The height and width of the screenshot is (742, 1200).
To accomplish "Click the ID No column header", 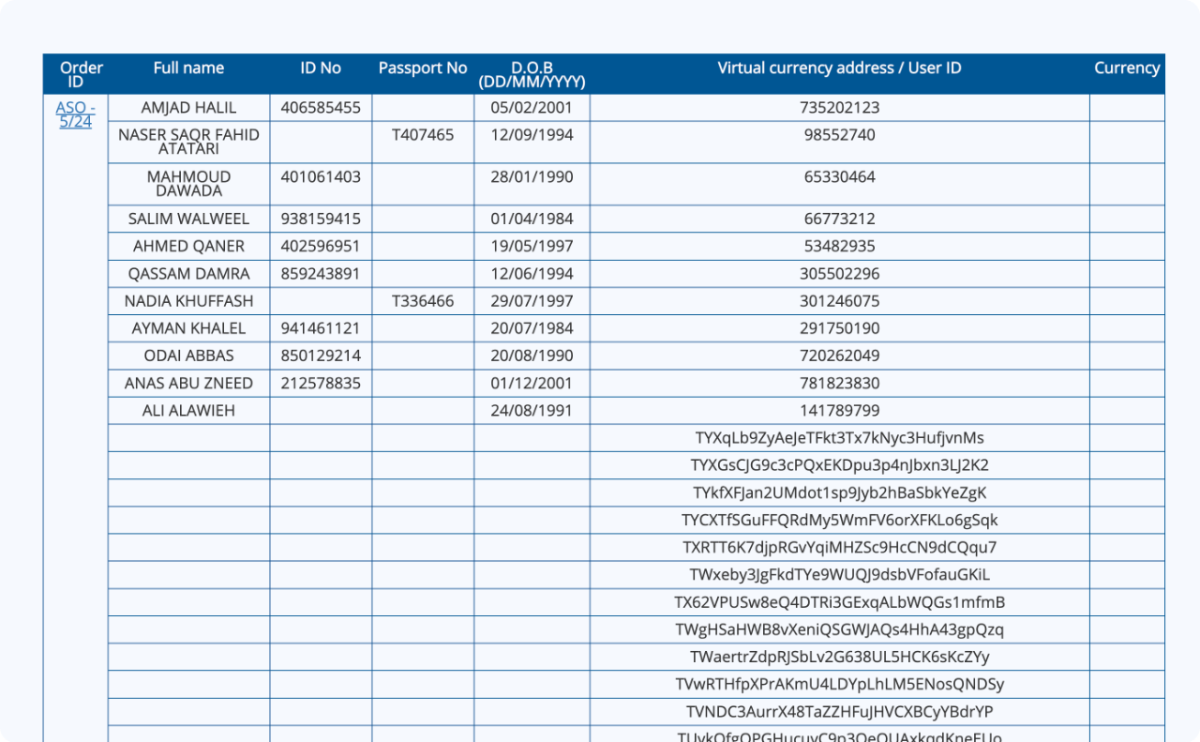I will [x=320, y=68].
